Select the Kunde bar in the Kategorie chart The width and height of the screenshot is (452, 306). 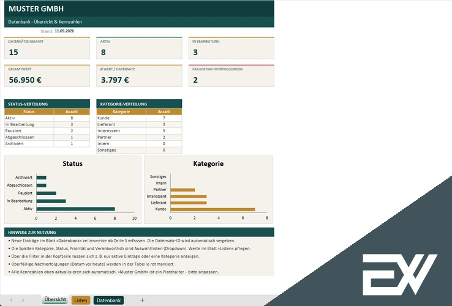click(213, 209)
